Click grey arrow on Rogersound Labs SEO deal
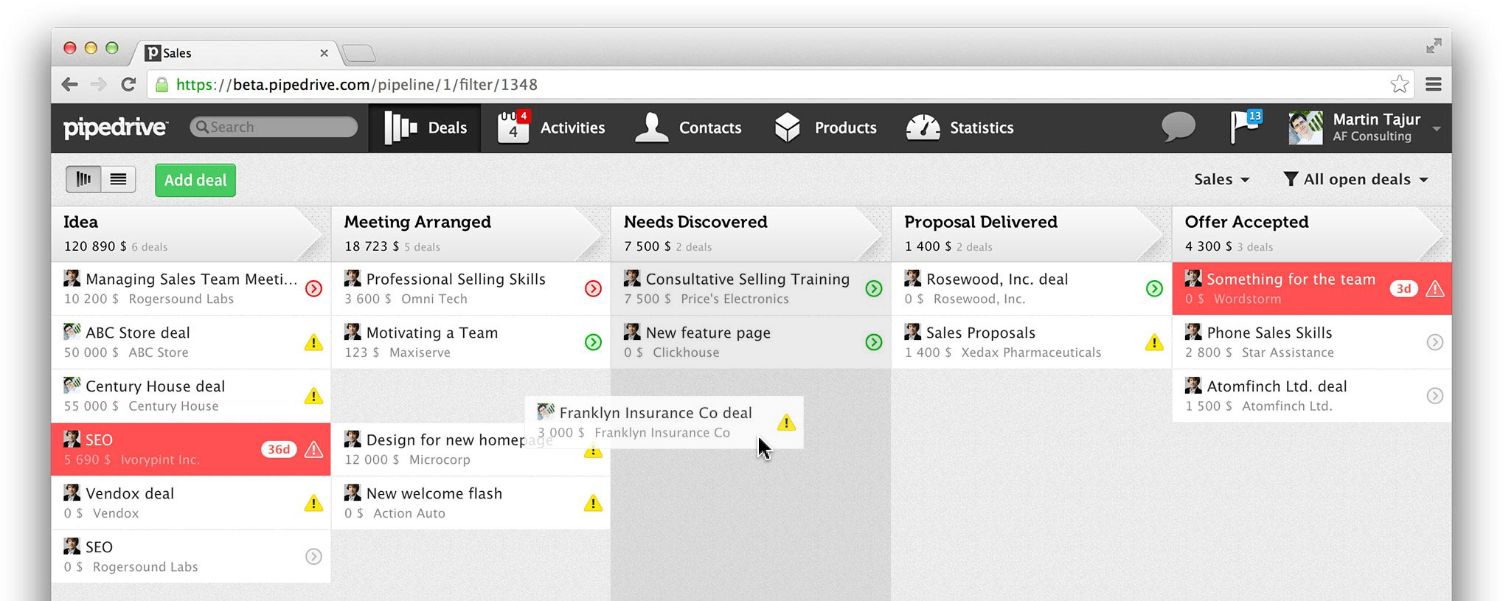Screen dimensions: 1503x601 pos(313,557)
